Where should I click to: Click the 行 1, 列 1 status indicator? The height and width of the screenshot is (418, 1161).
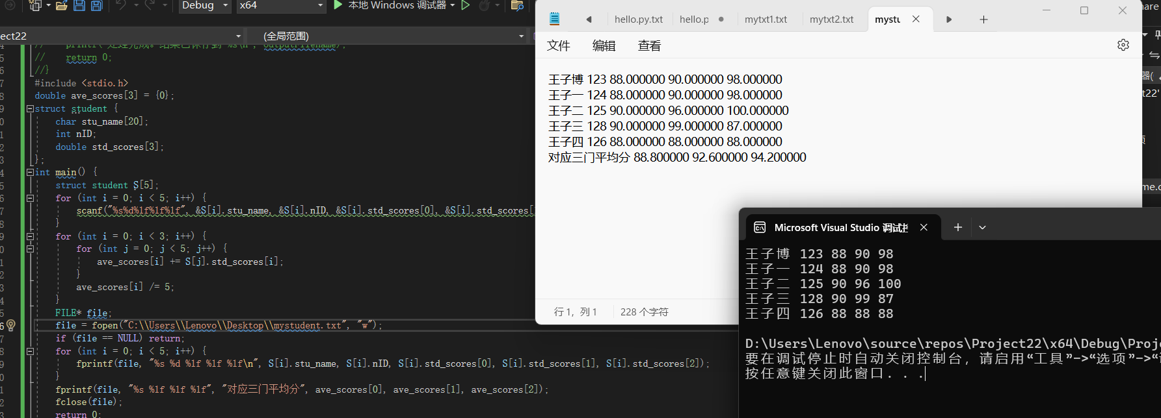[575, 312]
